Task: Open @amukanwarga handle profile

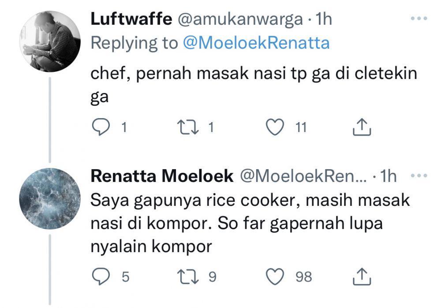Action: point(240,19)
